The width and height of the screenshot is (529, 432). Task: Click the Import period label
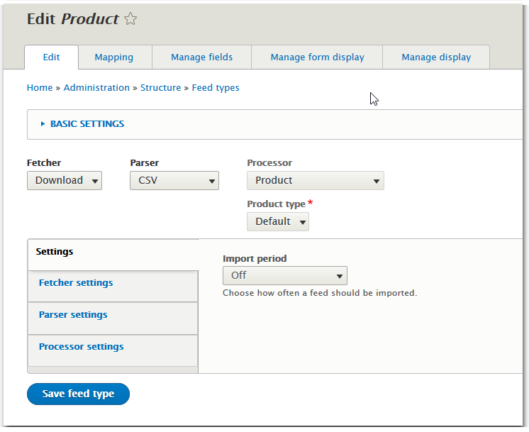pyautogui.click(x=255, y=258)
